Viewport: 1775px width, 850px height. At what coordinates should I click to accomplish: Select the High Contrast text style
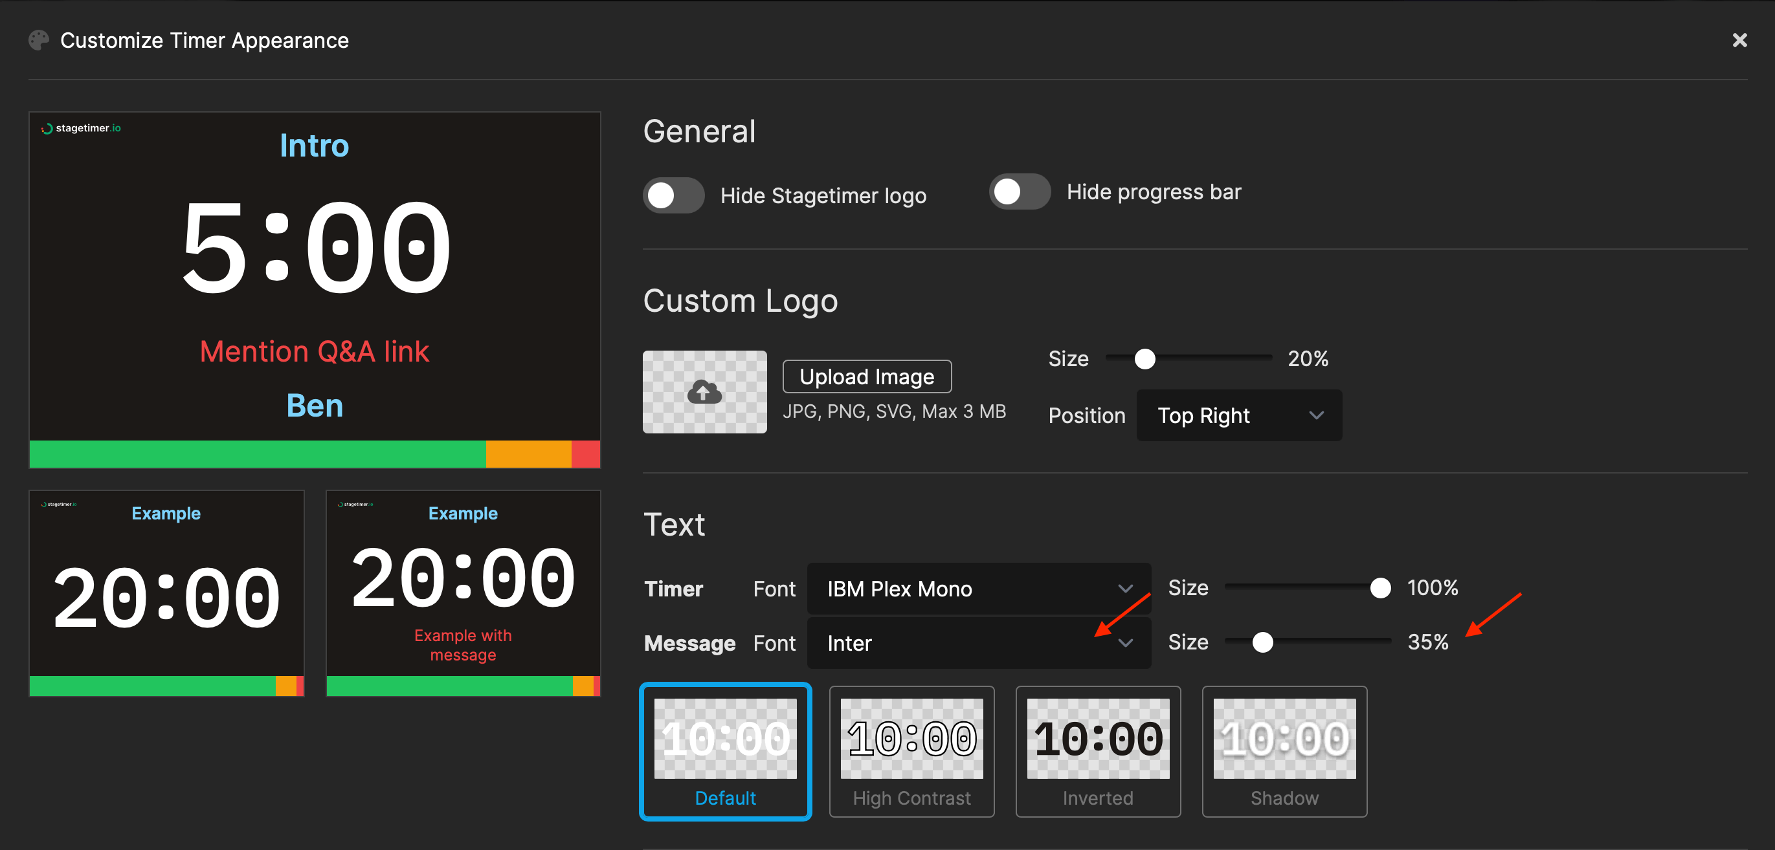click(911, 752)
